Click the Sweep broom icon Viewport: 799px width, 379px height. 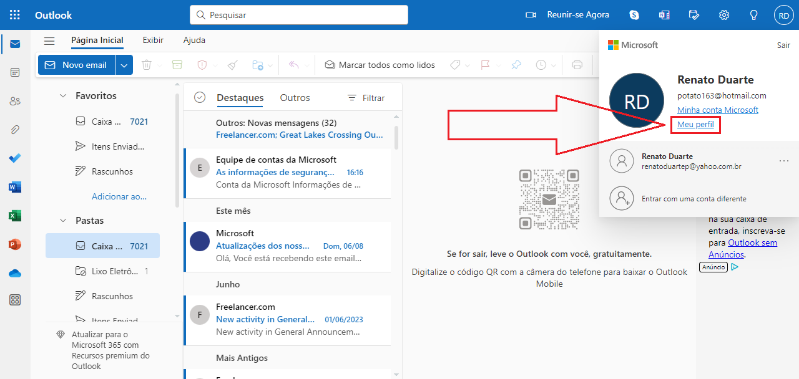232,65
